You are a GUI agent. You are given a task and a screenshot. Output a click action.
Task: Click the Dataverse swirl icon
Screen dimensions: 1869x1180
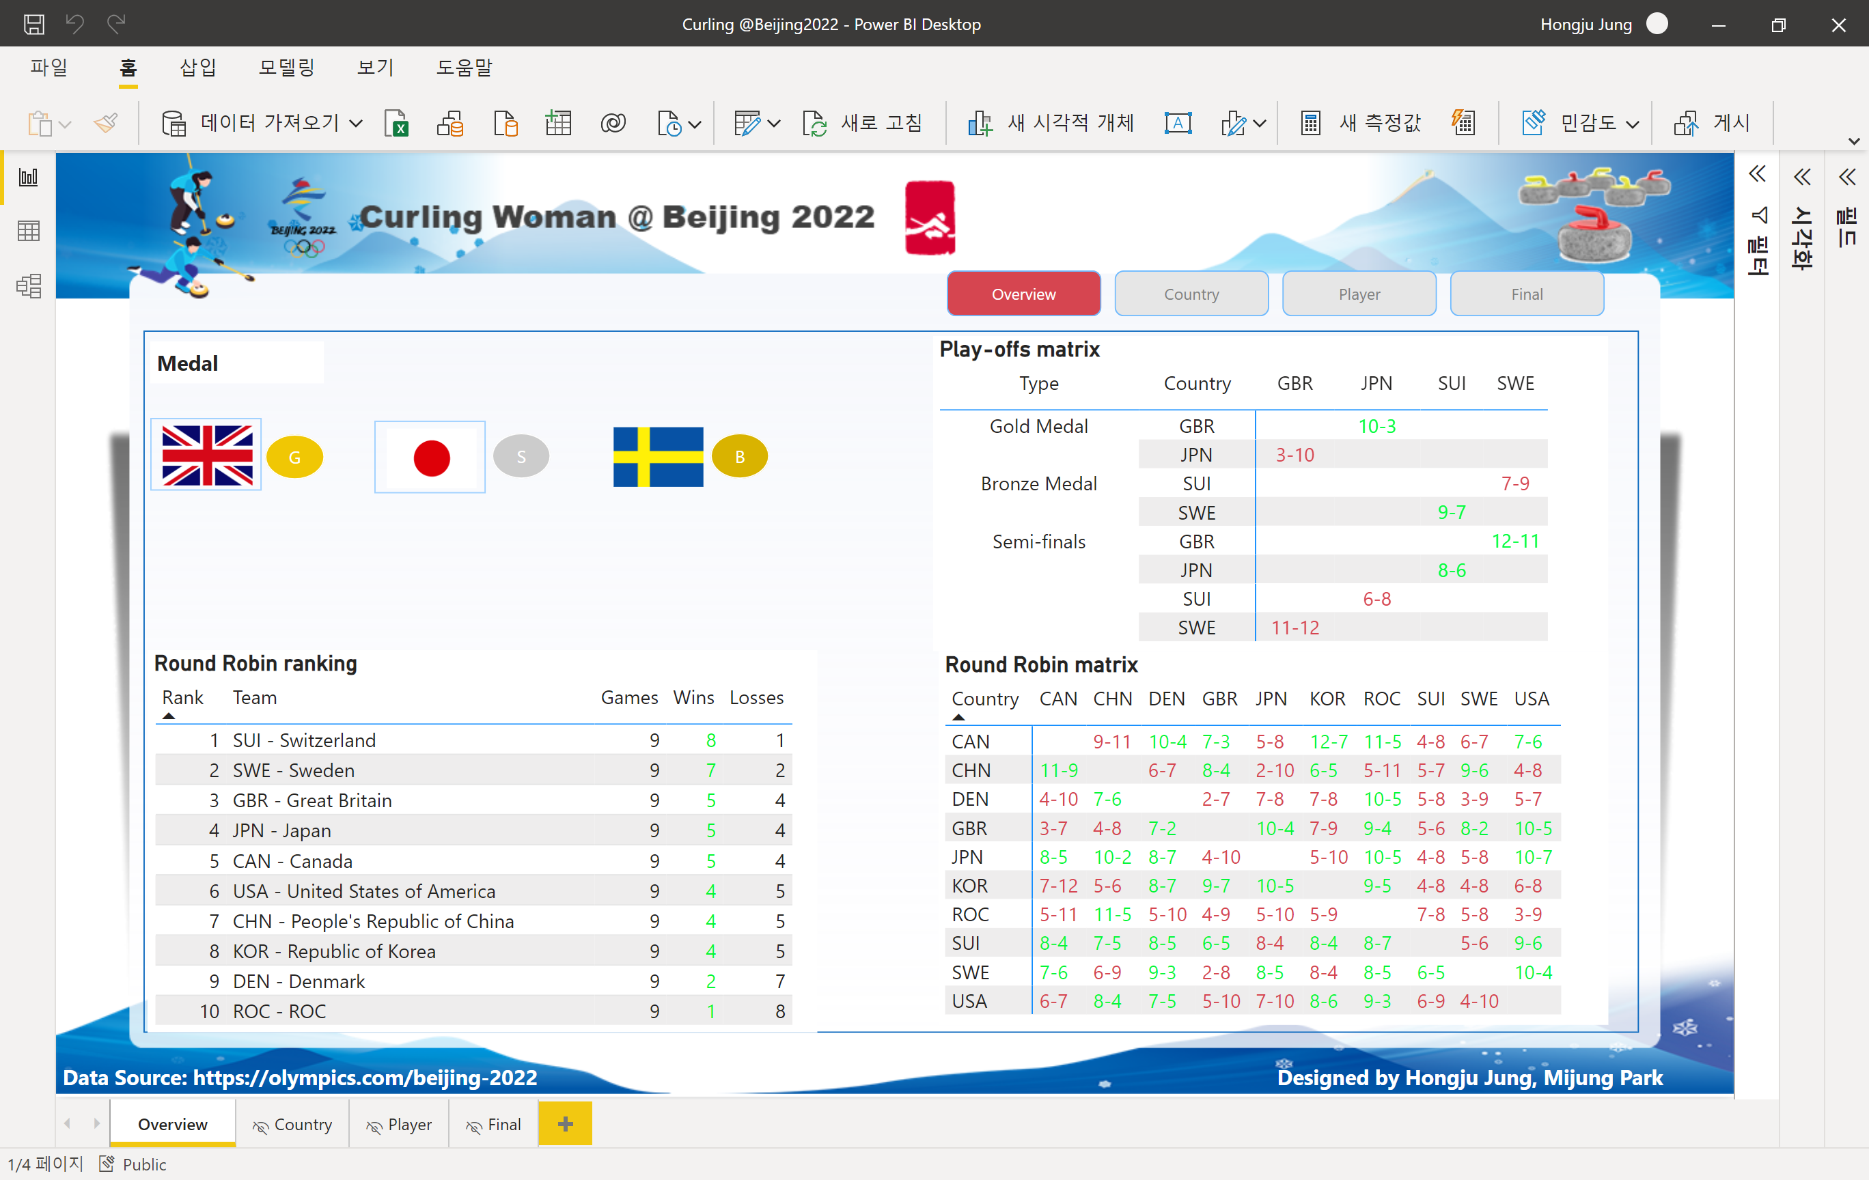[612, 124]
